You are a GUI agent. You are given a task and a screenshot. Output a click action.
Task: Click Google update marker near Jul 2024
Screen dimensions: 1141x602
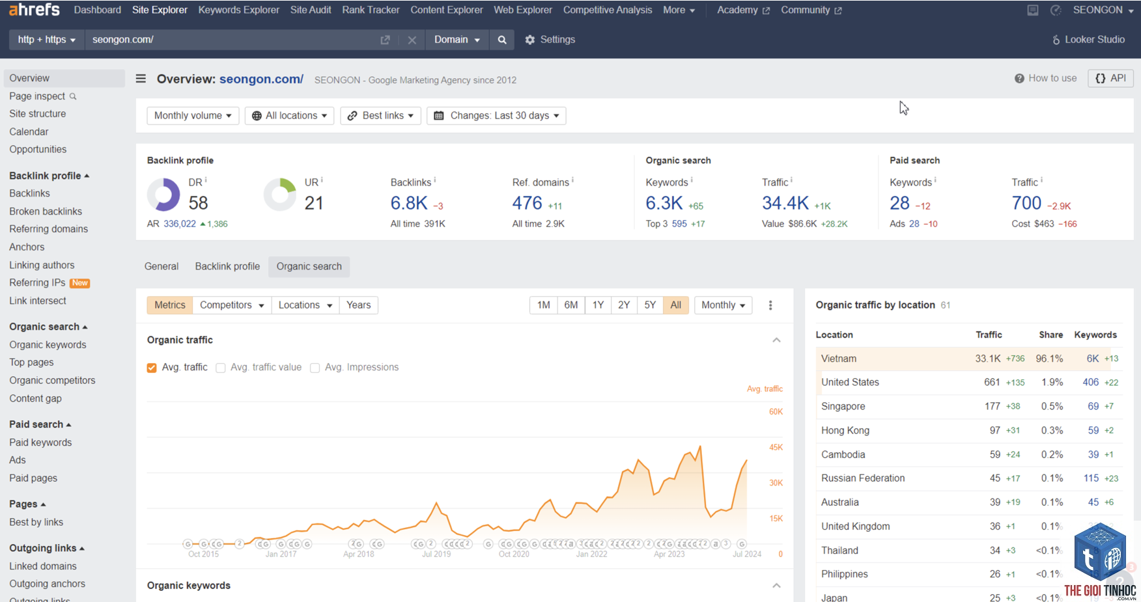[741, 544]
